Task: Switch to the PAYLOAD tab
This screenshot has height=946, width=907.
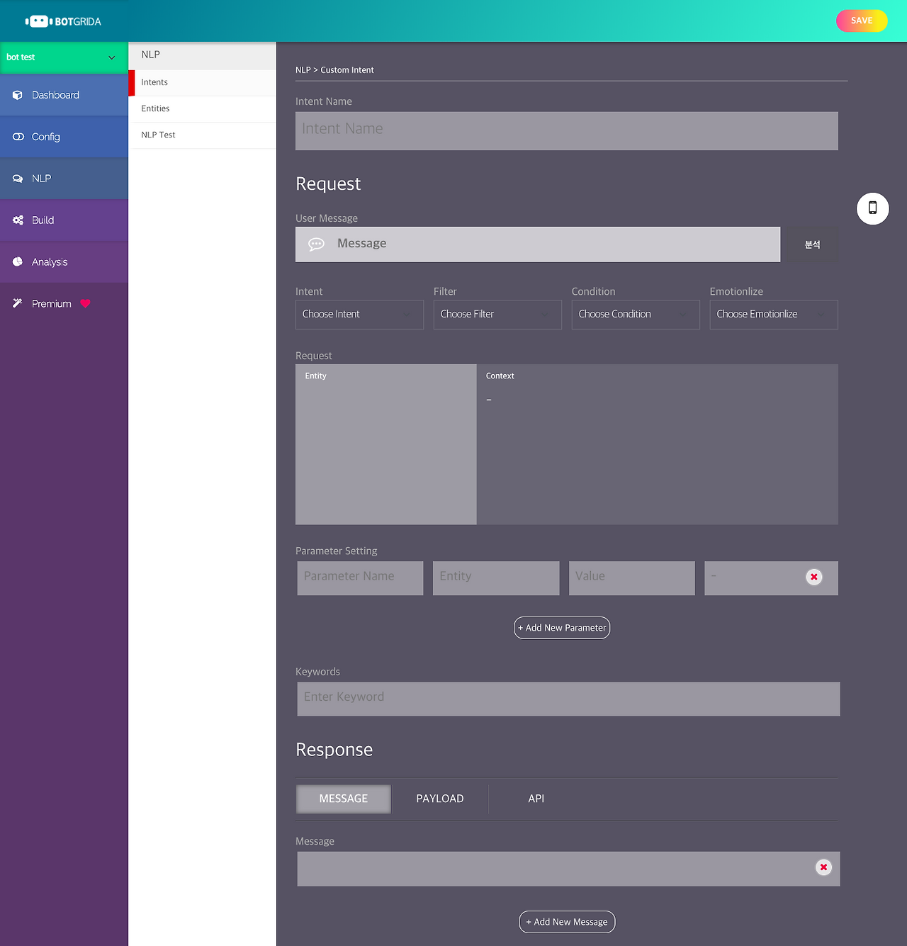Action: tap(439, 799)
